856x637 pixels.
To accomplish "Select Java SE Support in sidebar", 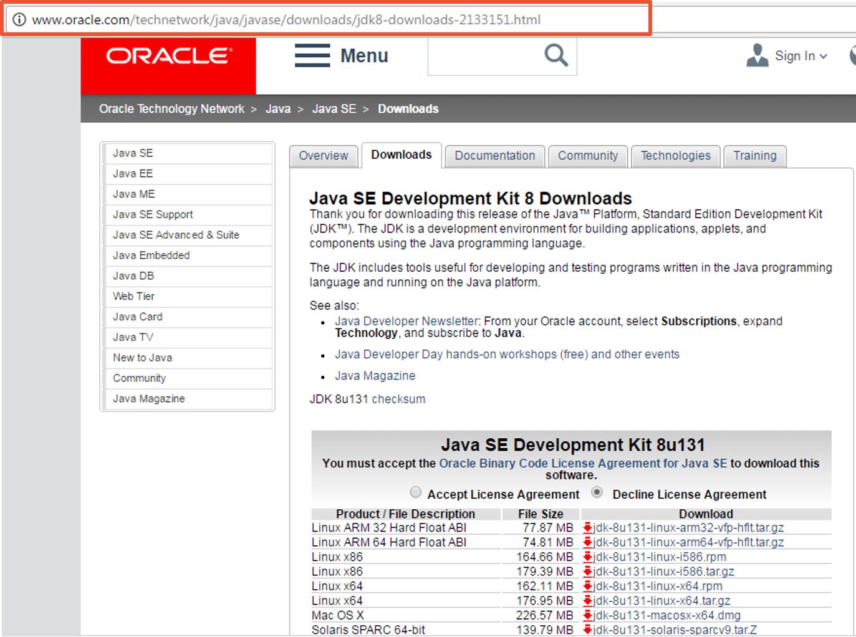I will point(153,214).
